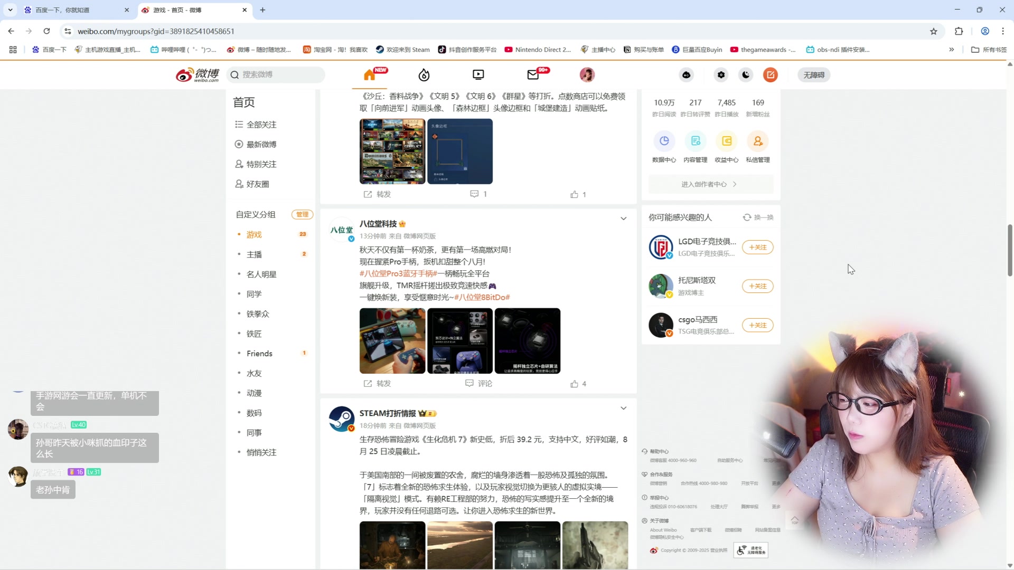Click the STEAM打折情报 avatar

point(342,419)
